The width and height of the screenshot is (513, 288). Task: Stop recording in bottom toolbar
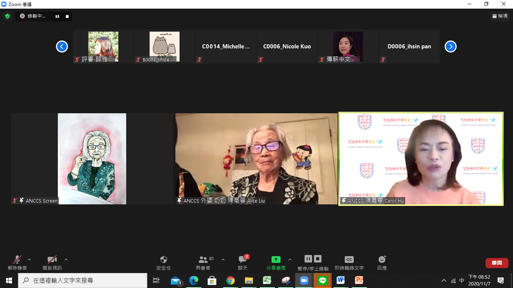coord(318,259)
